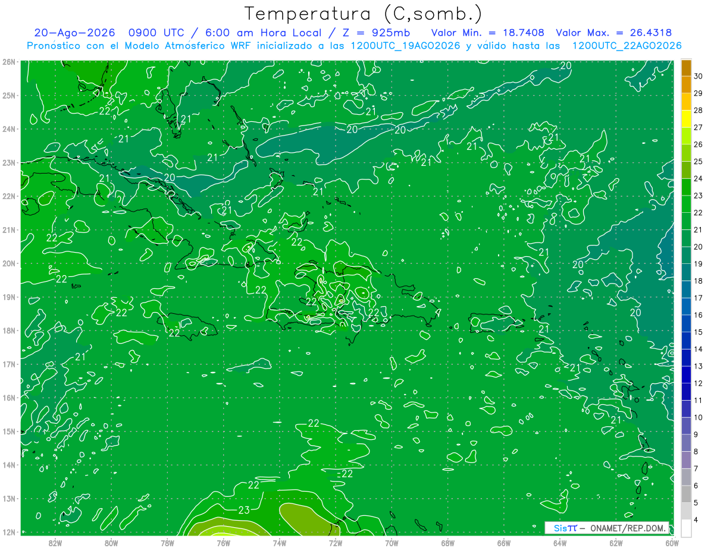Click the init time "1200UTC_19AGO2026"

click(x=405, y=46)
